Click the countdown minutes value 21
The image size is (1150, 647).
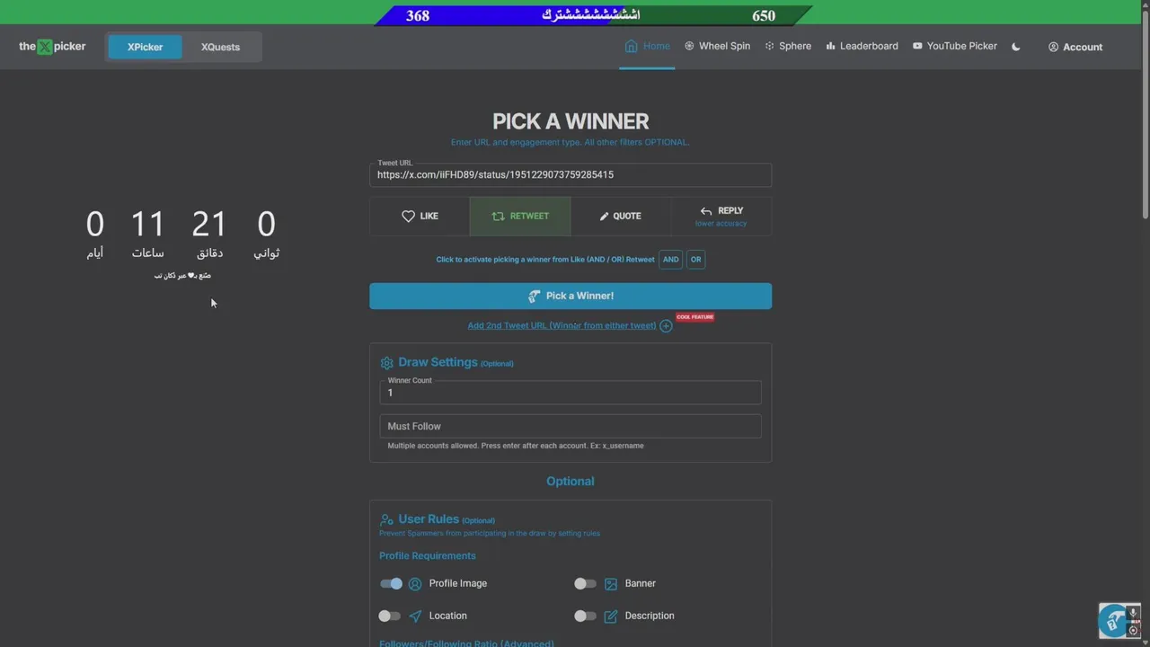point(209,224)
